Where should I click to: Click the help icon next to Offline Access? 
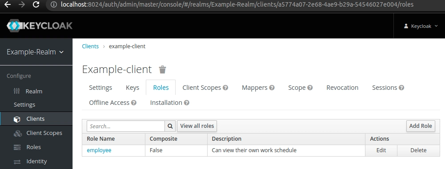(134, 103)
